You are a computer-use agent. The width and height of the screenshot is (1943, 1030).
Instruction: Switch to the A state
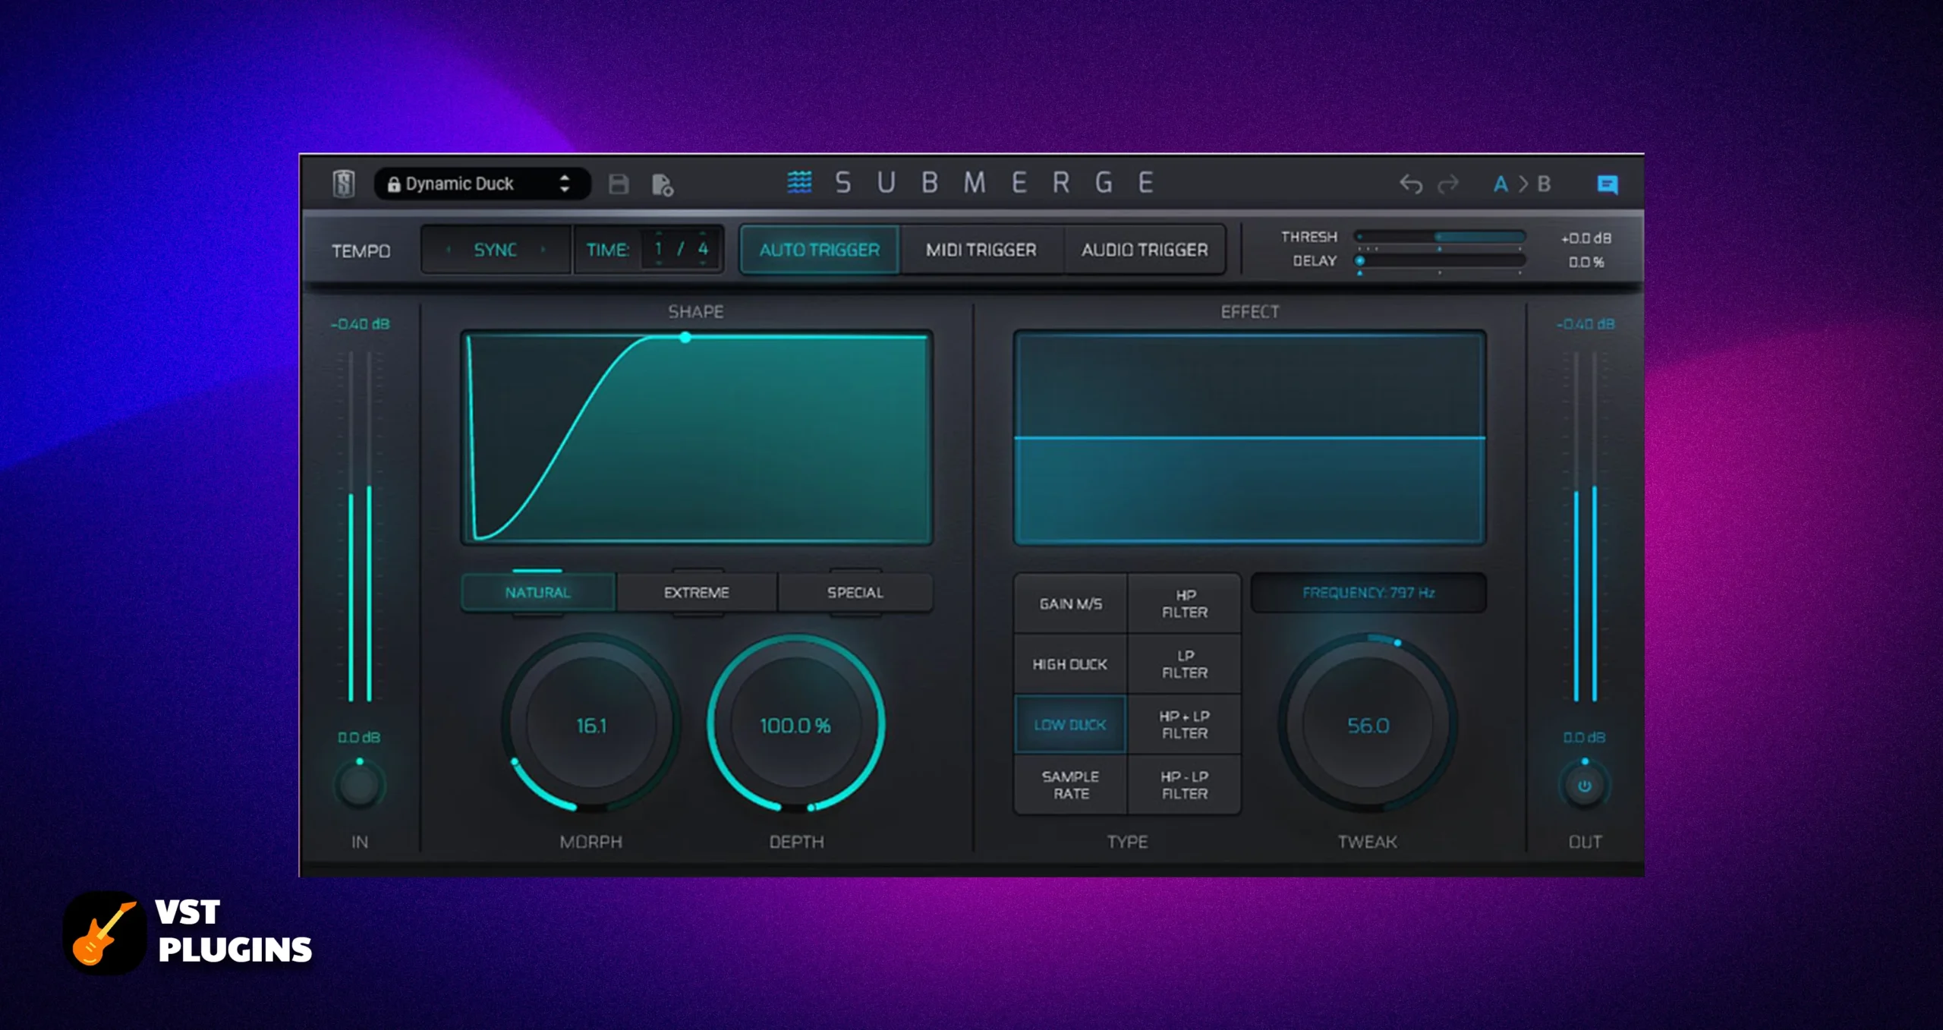(1501, 184)
